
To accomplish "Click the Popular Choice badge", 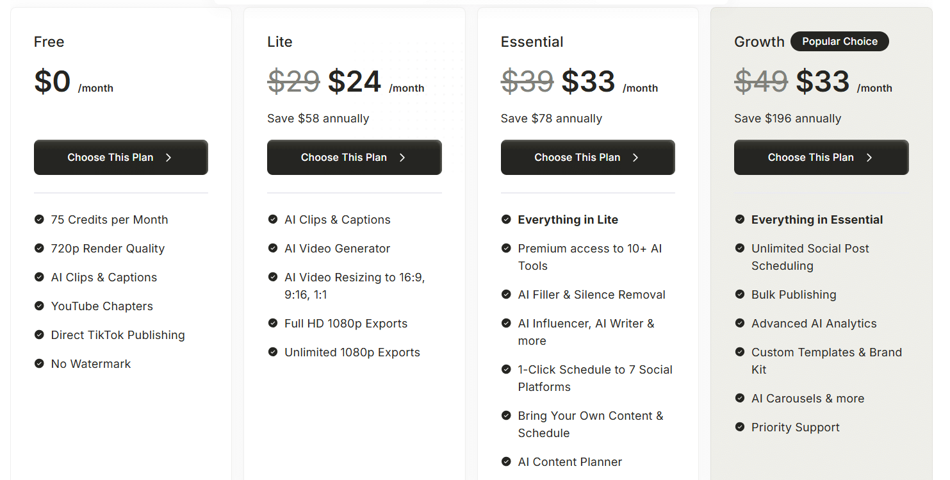I will [840, 42].
